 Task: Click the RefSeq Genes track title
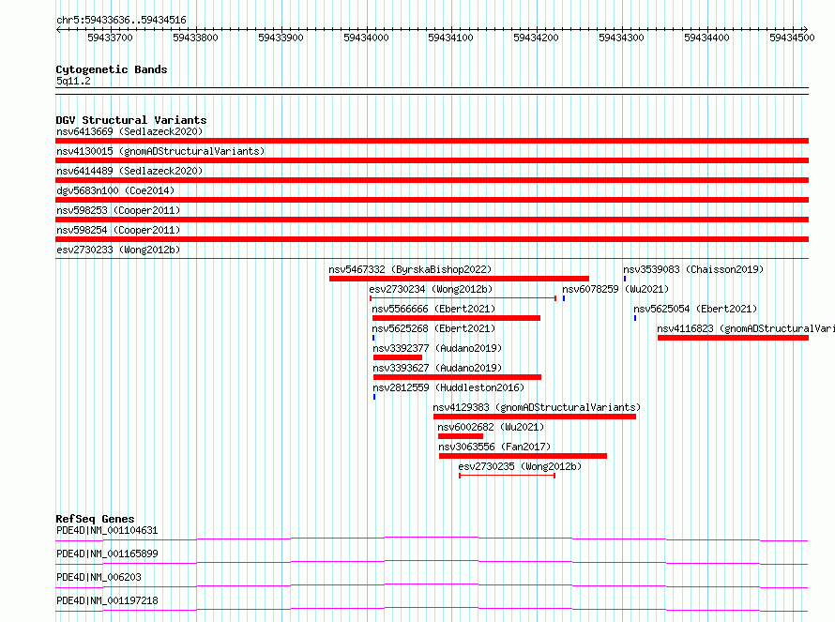(x=95, y=519)
